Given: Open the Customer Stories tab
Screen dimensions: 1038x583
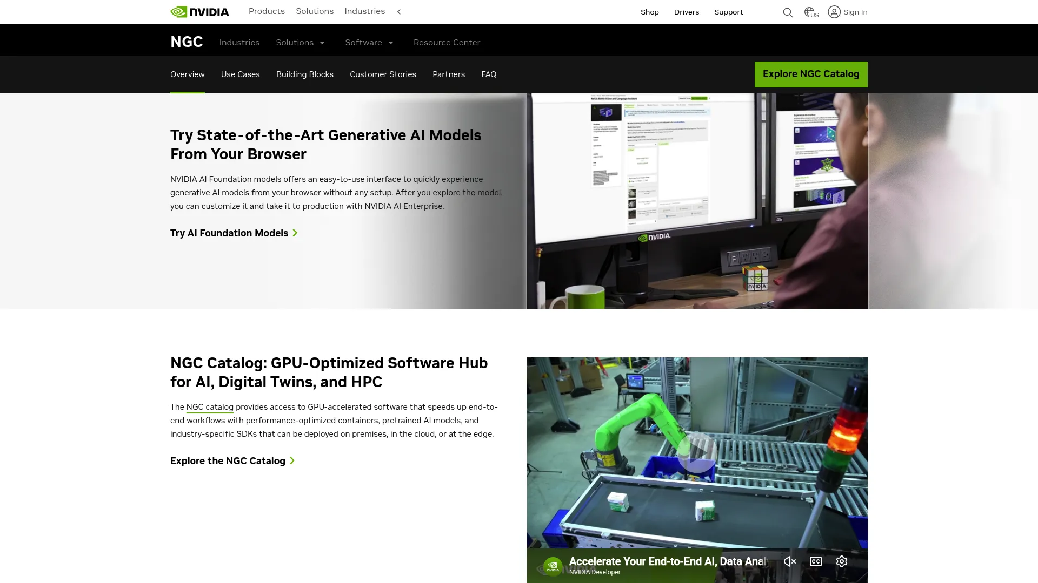Looking at the screenshot, I should pos(383,74).
